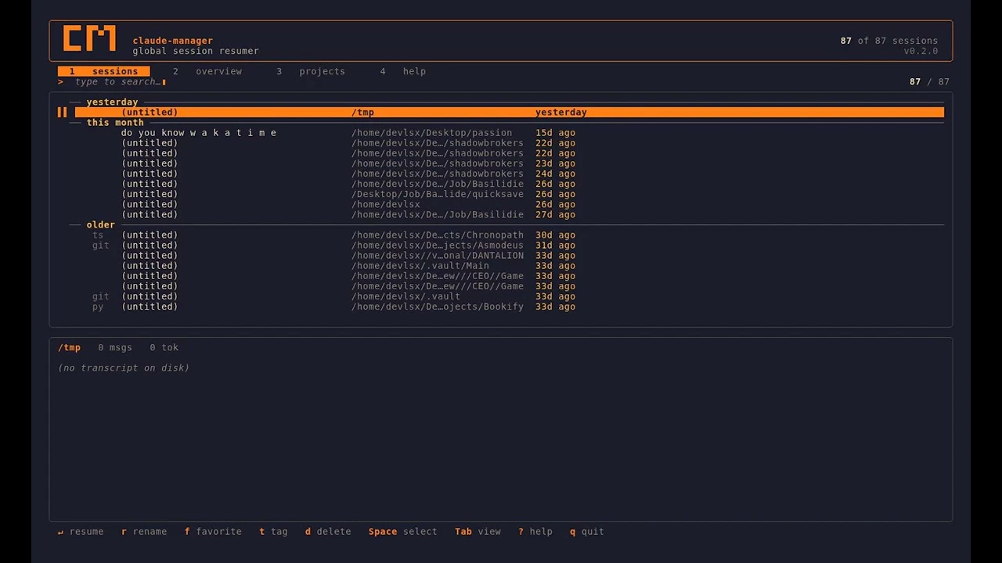Click the '15d ago' timestamp
The height and width of the screenshot is (563, 1002).
pyautogui.click(x=555, y=133)
